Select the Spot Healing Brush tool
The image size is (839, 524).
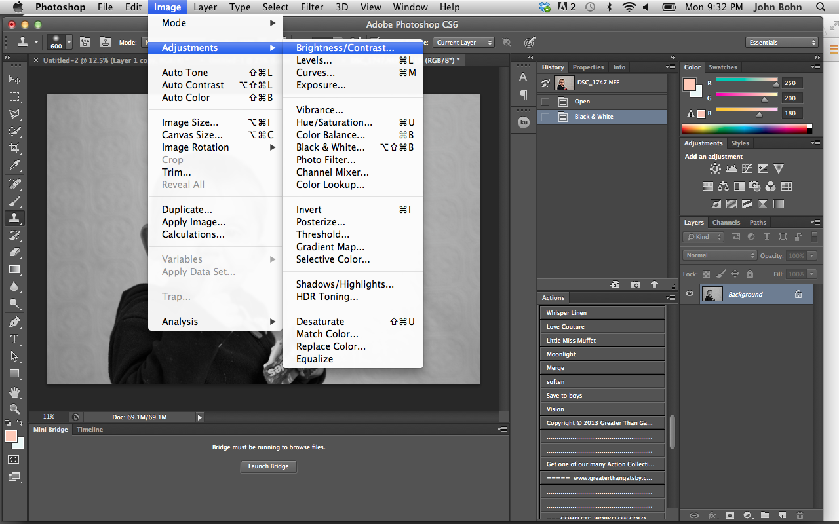(14, 184)
